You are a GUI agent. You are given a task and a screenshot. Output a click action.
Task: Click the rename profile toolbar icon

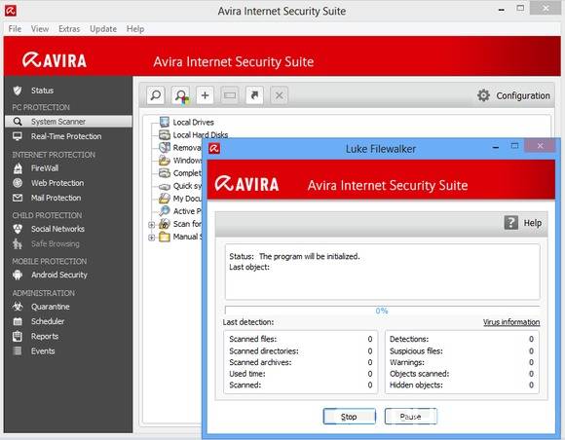click(x=230, y=95)
